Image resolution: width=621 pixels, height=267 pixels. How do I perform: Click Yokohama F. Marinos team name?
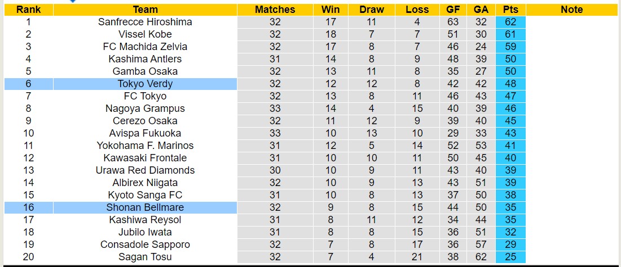click(145, 146)
